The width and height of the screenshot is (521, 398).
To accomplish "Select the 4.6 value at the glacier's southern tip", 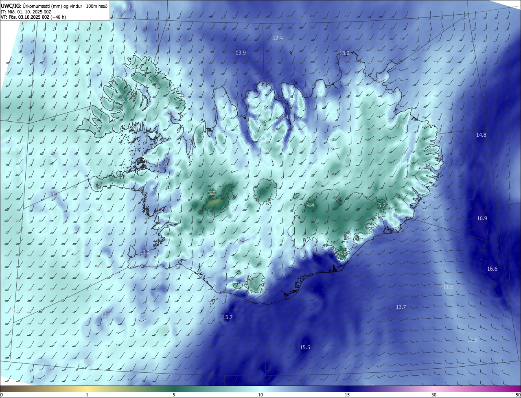I will 342,253.
